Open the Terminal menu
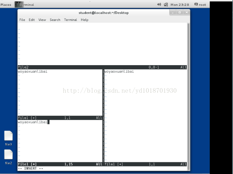Viewport: 233px width, 174px height. tap(70, 20)
